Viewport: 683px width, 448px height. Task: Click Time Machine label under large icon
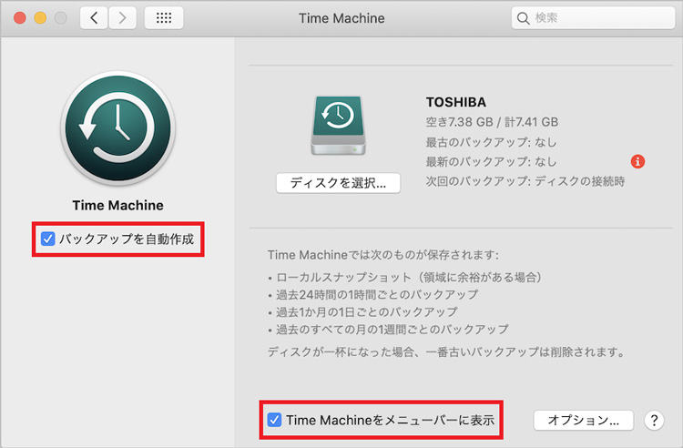118,205
